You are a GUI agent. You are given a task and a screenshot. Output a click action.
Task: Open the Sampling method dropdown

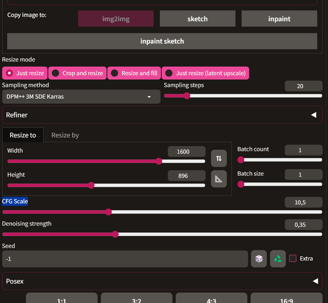click(81, 96)
